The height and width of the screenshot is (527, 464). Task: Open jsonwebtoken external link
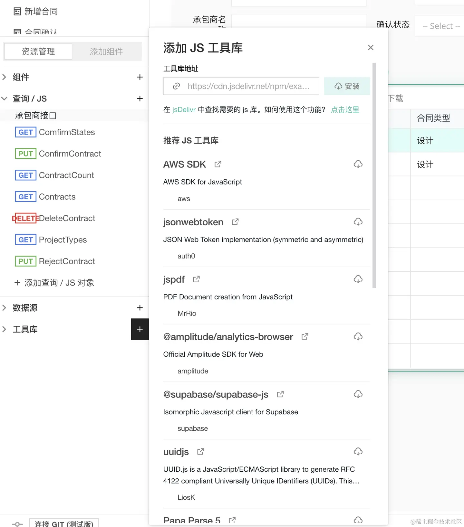(x=235, y=222)
